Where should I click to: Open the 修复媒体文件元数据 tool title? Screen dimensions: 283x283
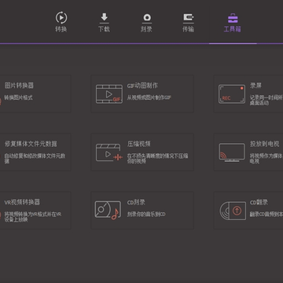[x=31, y=144]
